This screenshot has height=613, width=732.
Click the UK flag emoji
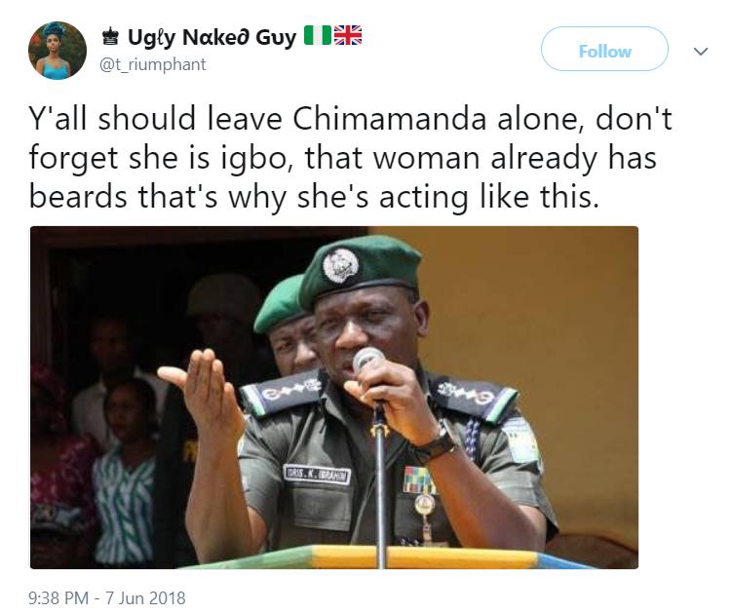[348, 35]
